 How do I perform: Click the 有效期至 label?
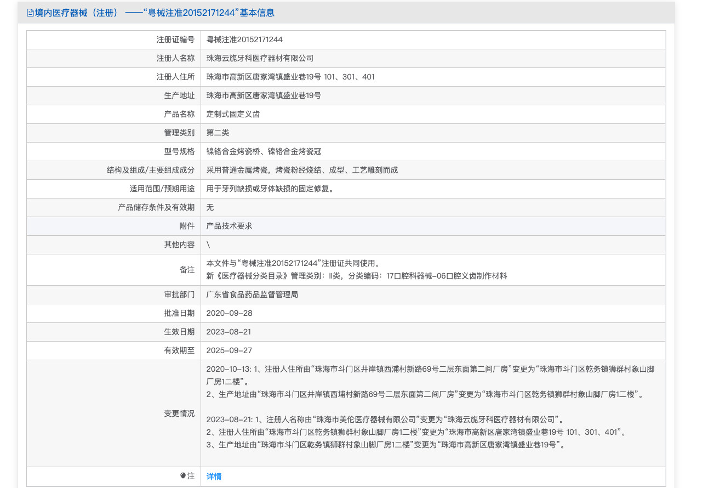tap(179, 350)
